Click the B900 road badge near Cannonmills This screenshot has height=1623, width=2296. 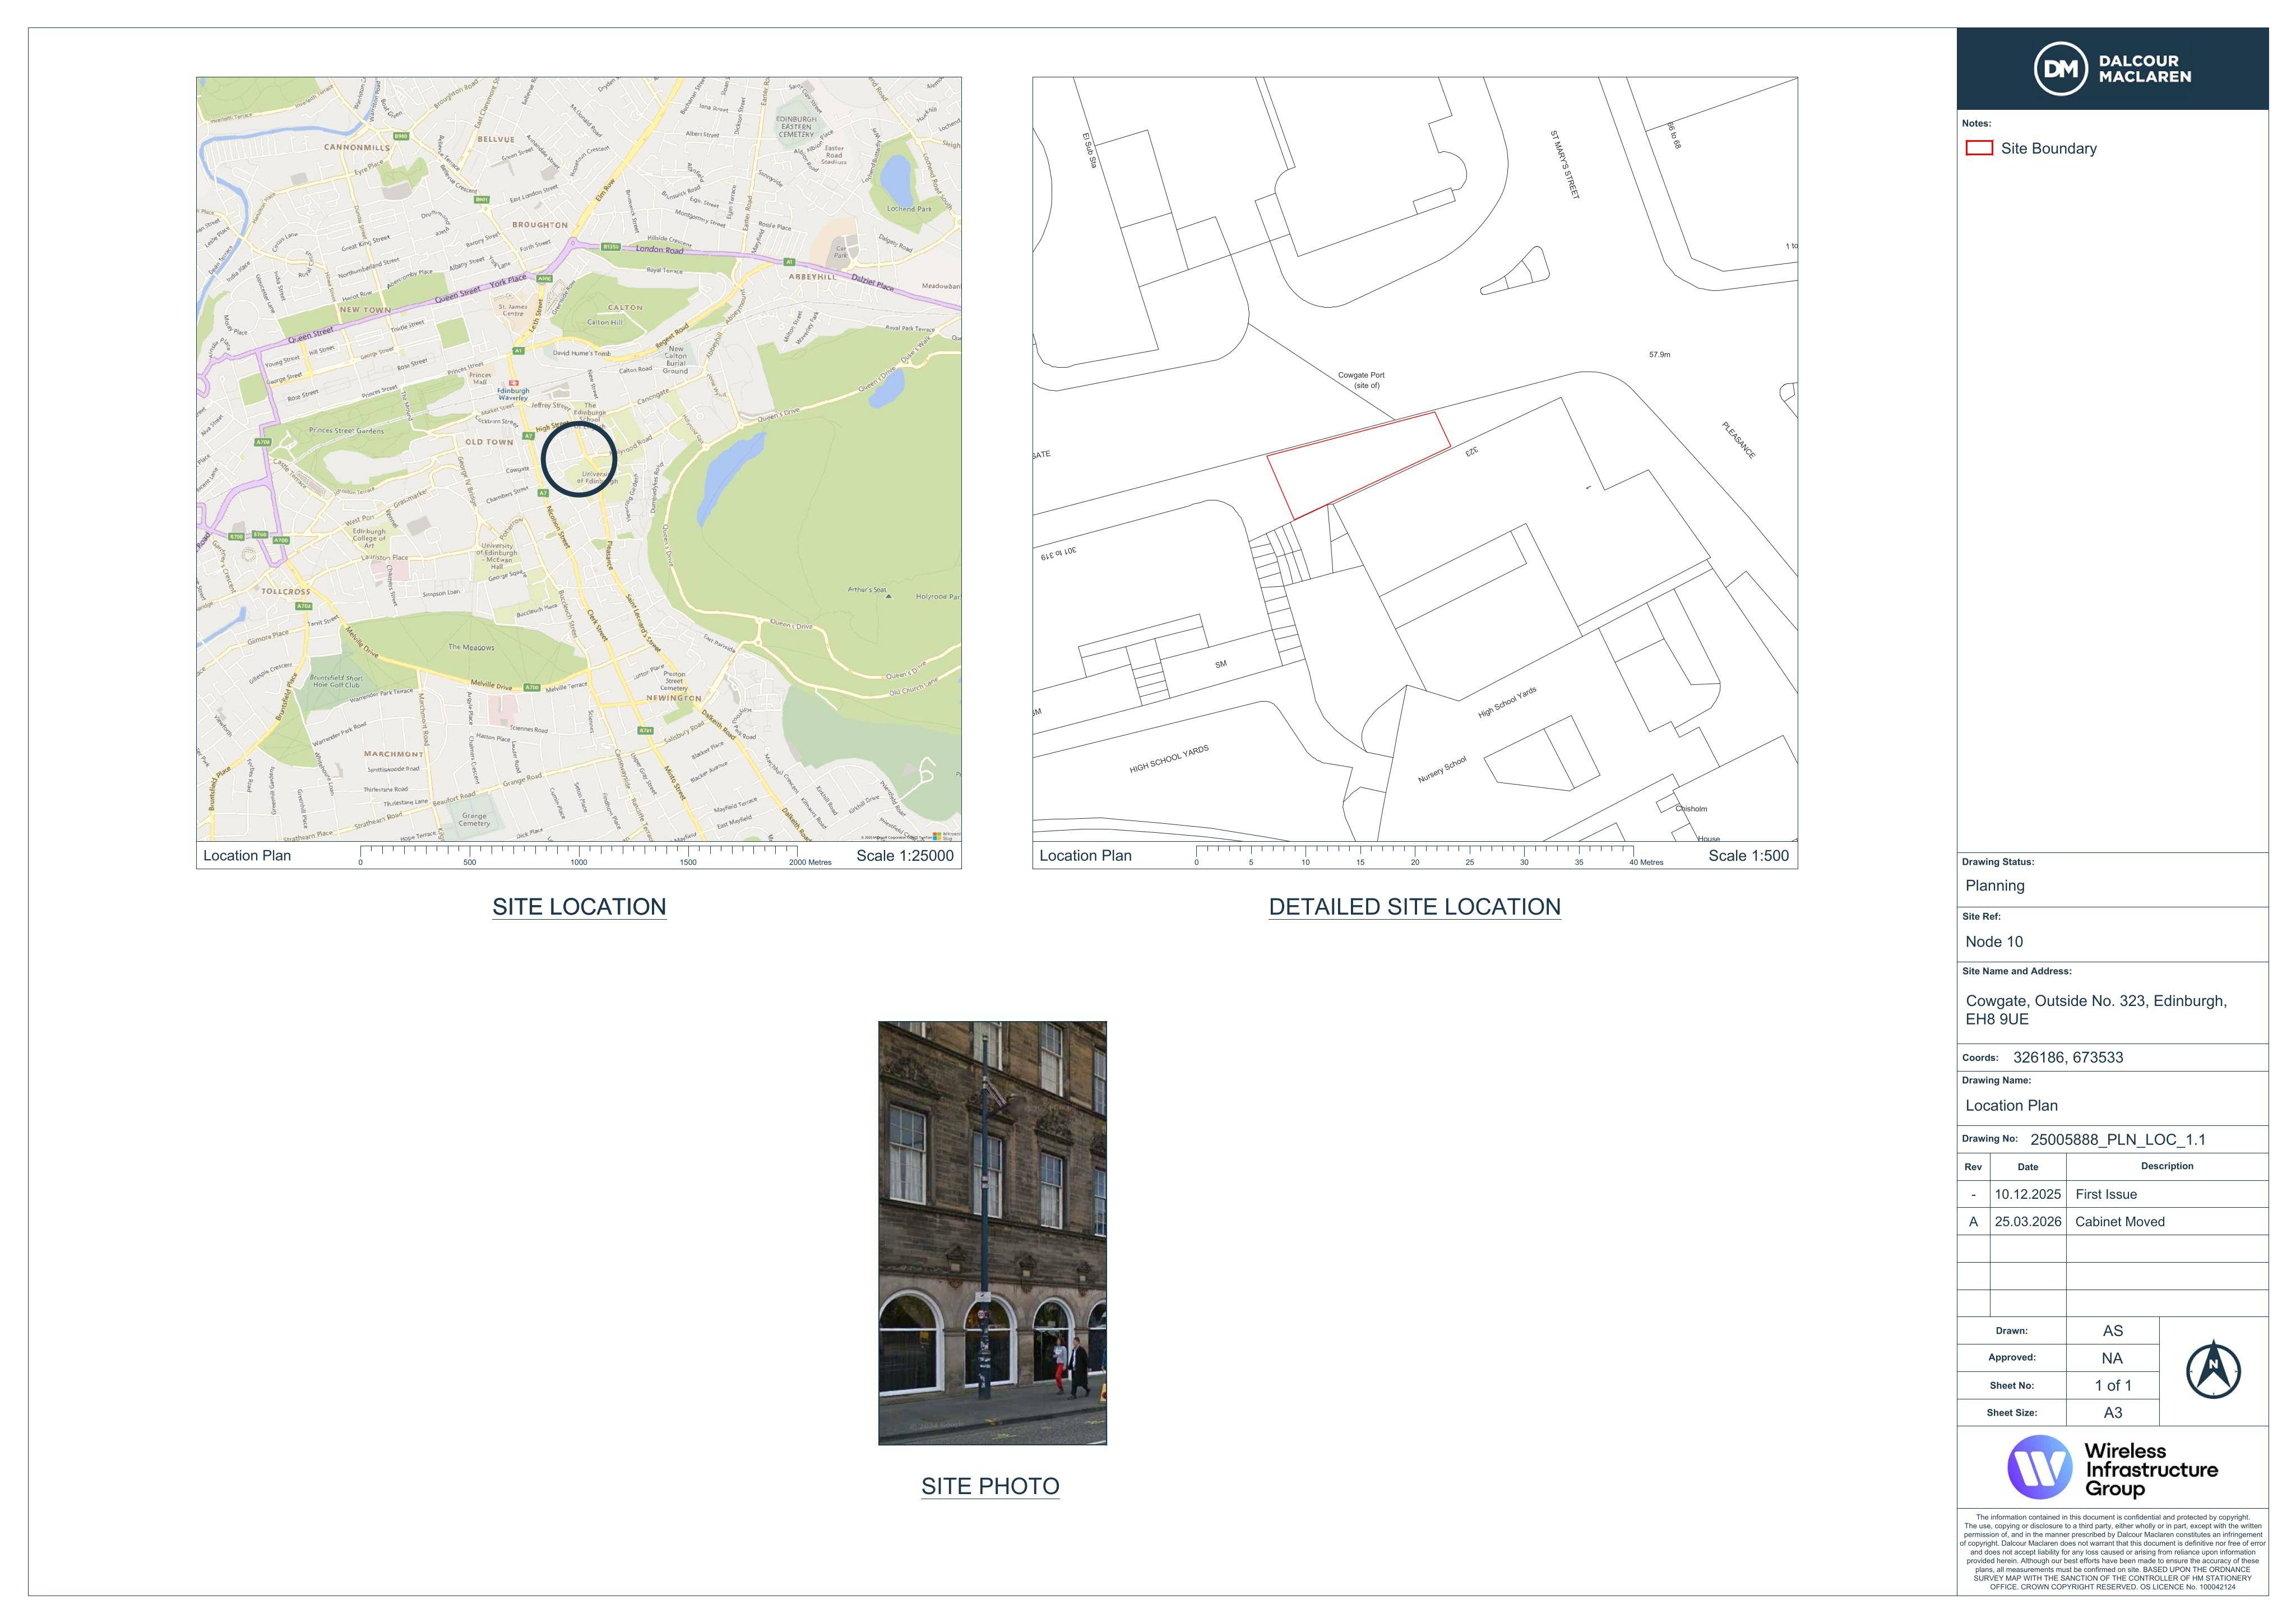tap(401, 136)
